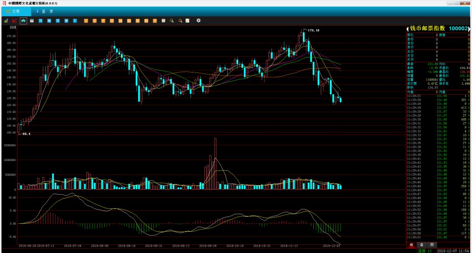Activate the drawing line tool icon
Image resolution: width=472 pixels, height=253 pixels.
(187, 21)
